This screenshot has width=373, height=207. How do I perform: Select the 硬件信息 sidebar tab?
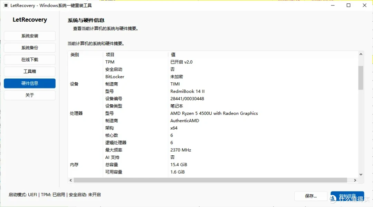30,83
